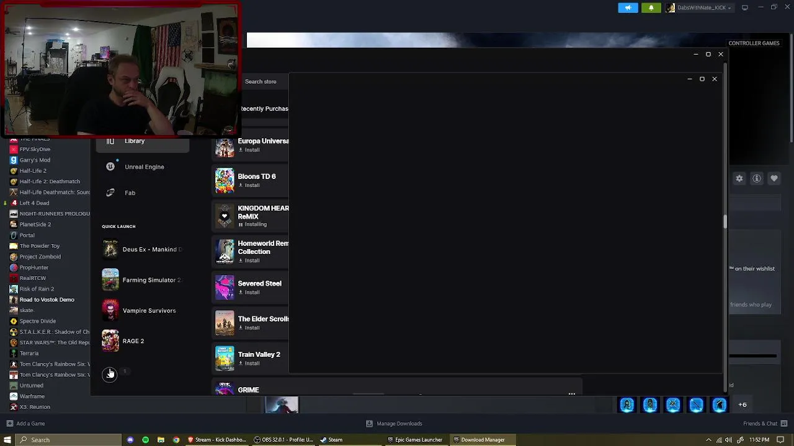Launch Vampire Survivors from quick launch
This screenshot has width=794, height=446.
[142, 310]
